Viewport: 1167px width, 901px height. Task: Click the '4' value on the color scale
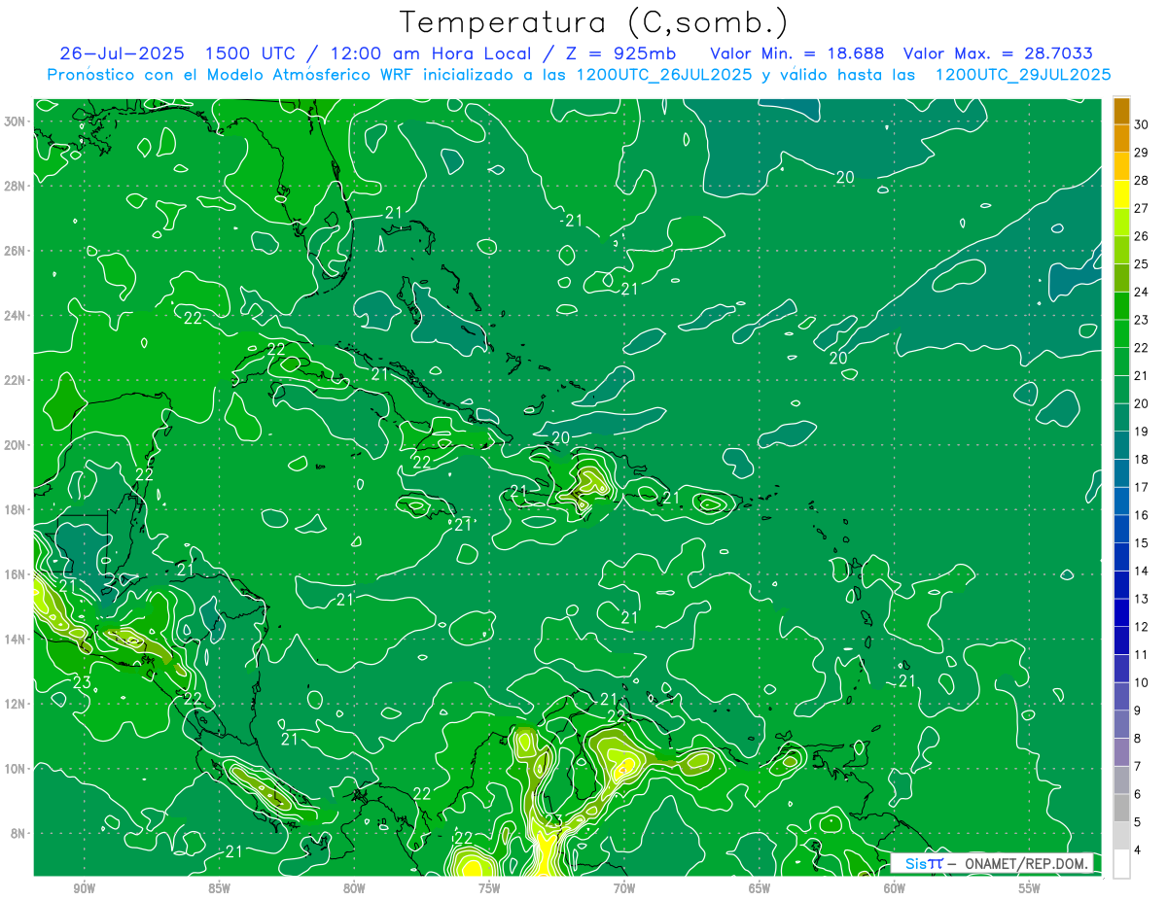pyautogui.click(x=1139, y=850)
